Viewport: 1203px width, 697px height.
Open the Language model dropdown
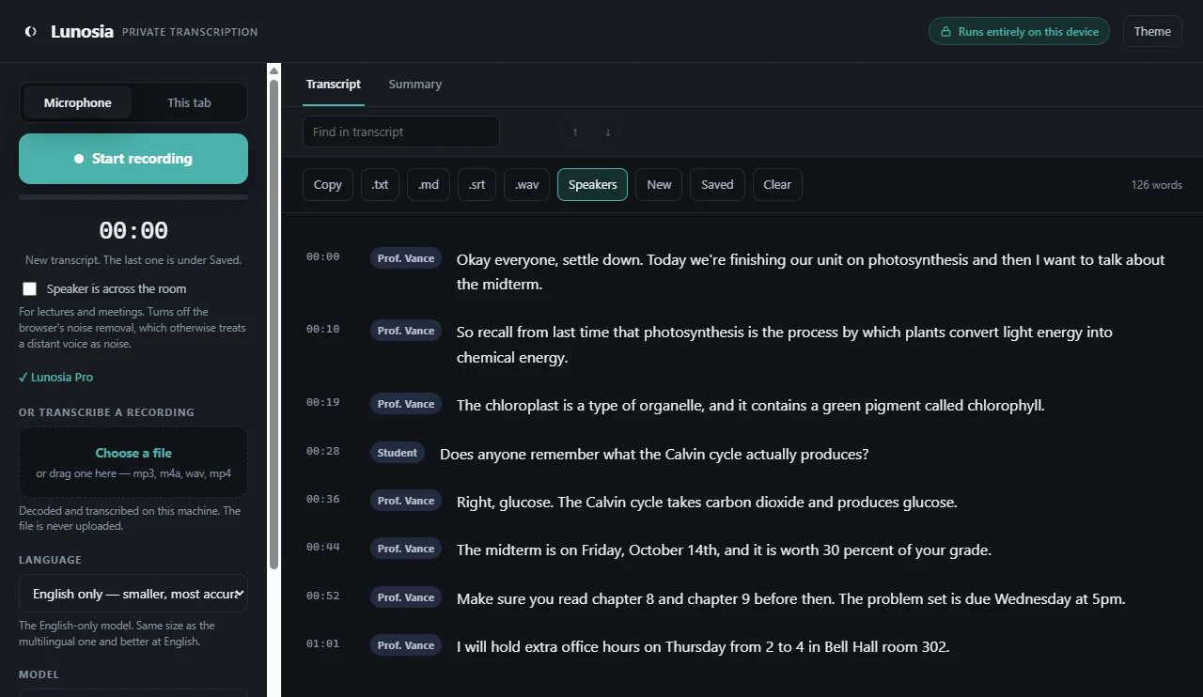click(133, 594)
